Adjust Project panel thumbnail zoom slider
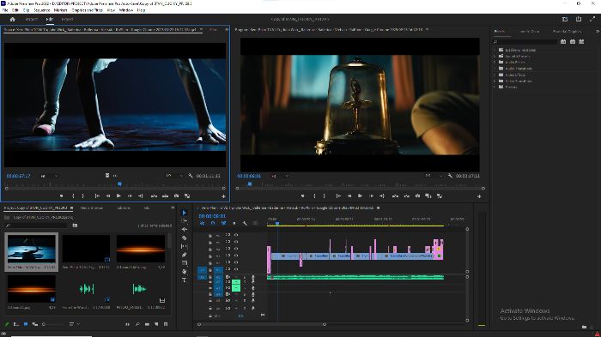 point(44,324)
